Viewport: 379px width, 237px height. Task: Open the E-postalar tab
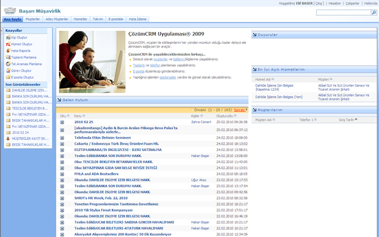click(x=116, y=19)
